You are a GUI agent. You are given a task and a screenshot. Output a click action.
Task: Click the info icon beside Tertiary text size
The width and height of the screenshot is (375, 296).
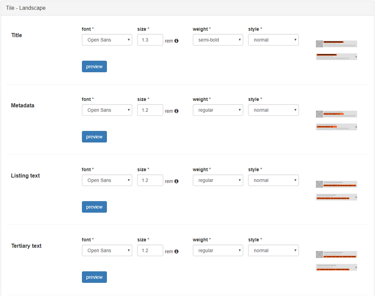(x=177, y=251)
